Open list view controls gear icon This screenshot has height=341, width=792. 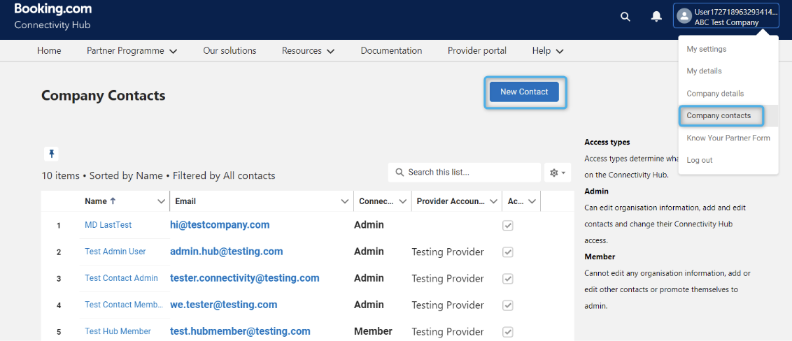pos(558,173)
